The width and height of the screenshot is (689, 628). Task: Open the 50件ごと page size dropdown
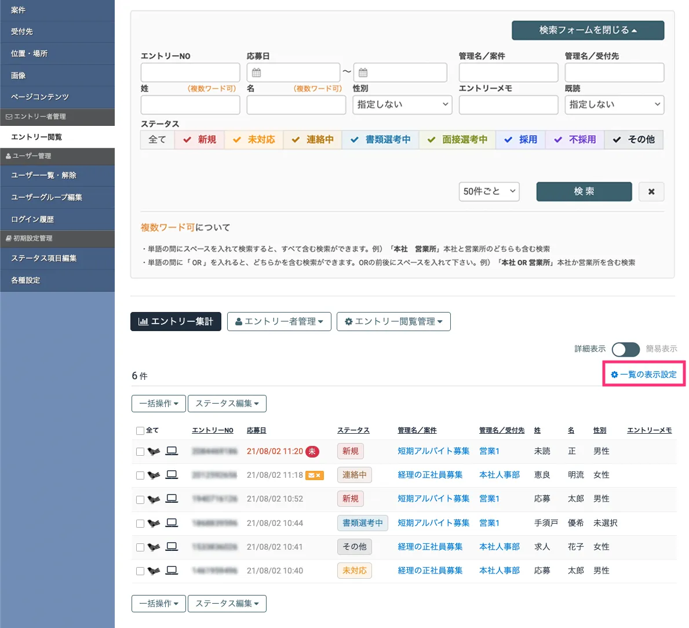(x=489, y=191)
